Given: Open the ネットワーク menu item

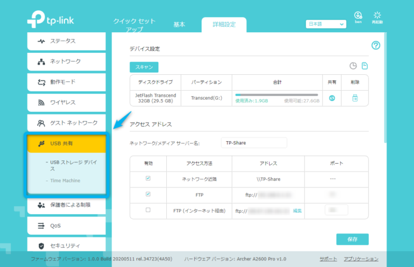Looking at the screenshot, I should pos(66,62).
